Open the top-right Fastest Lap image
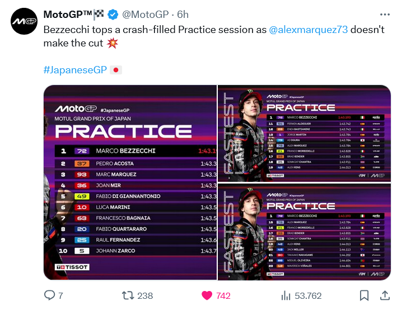This screenshot has height=310, width=402. point(304,133)
